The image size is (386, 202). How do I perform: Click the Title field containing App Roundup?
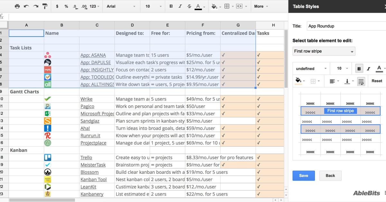coord(344,26)
